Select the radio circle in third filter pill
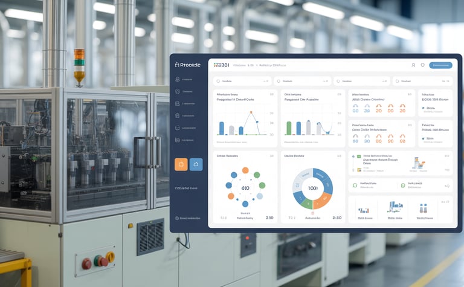464x287 pixels. pos(338,81)
